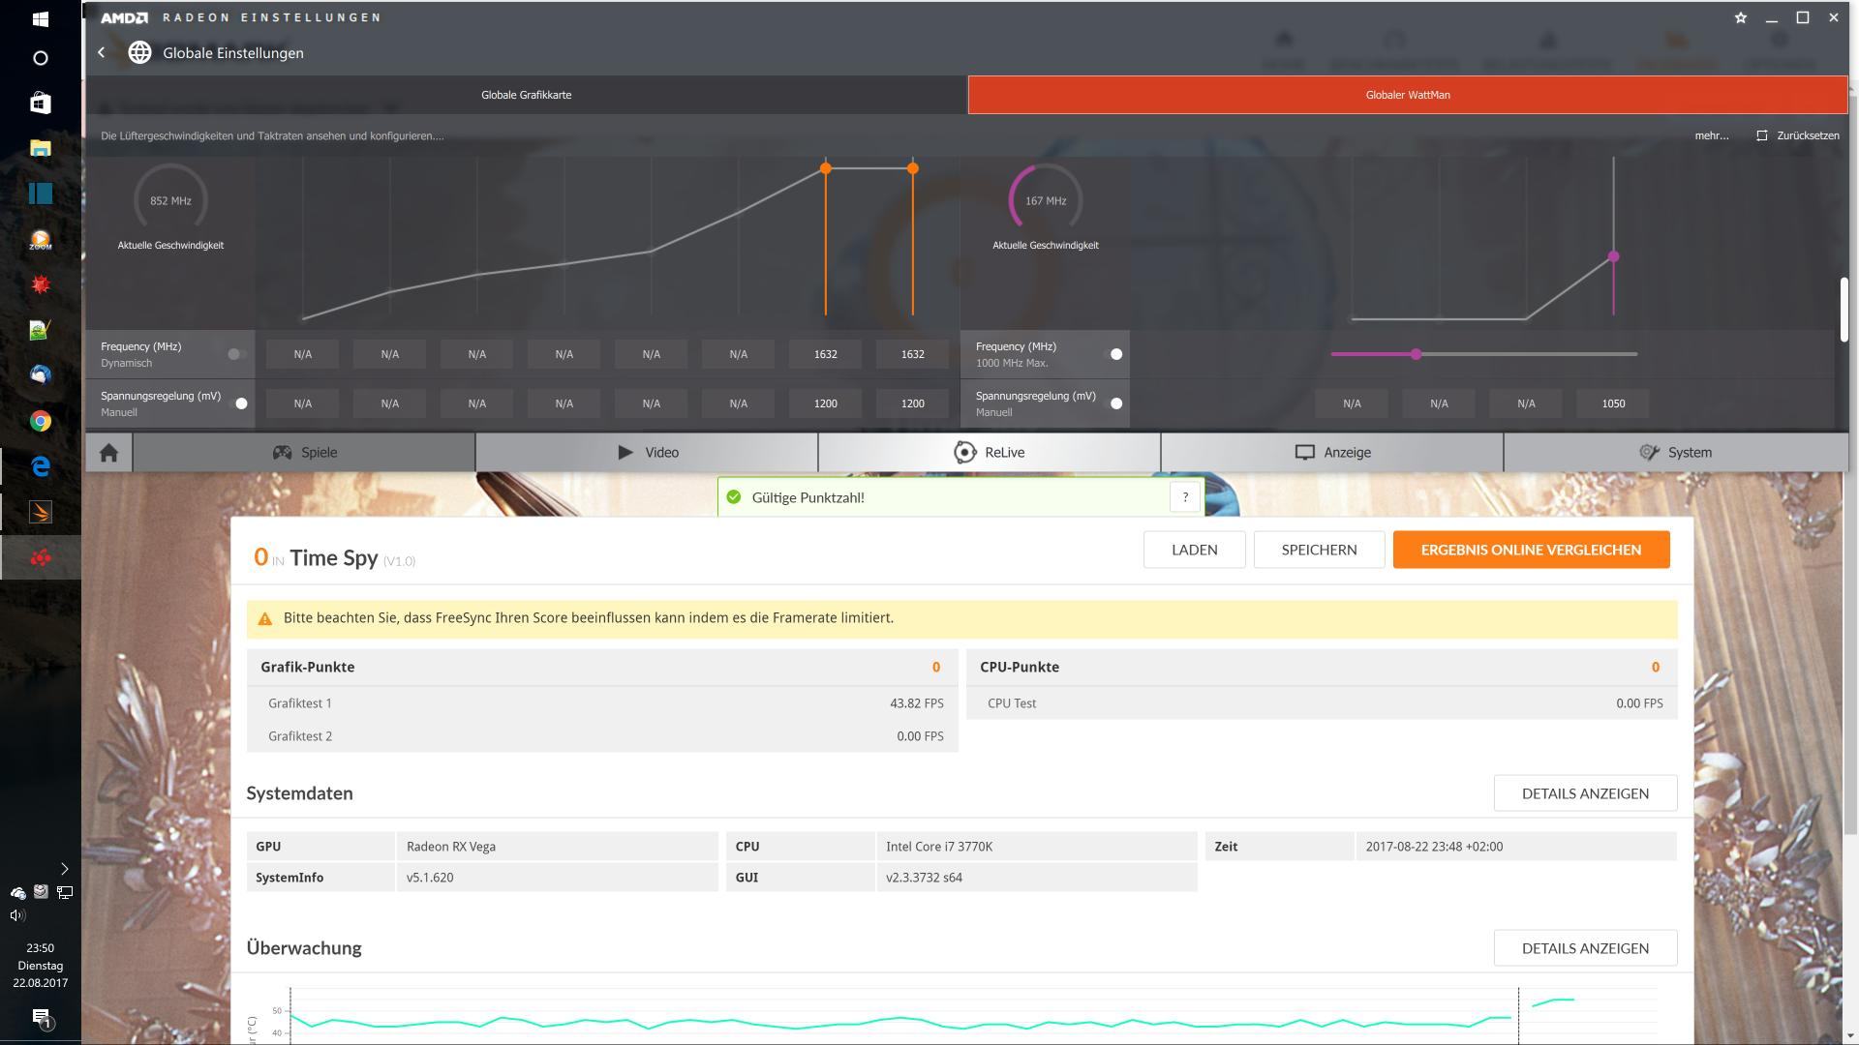Toggle the GPU Spannungsregelung Manuell switch

click(237, 403)
